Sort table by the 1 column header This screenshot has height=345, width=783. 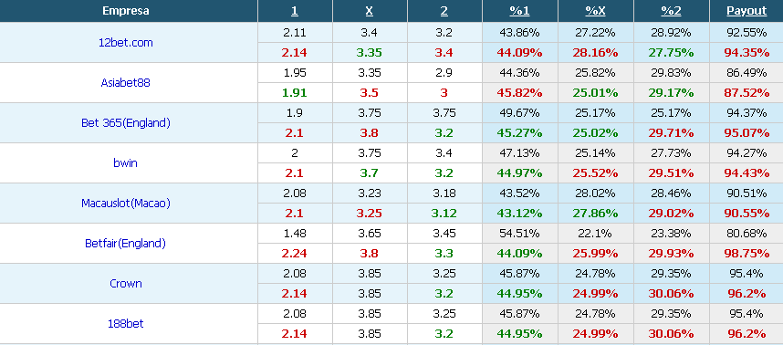(294, 11)
